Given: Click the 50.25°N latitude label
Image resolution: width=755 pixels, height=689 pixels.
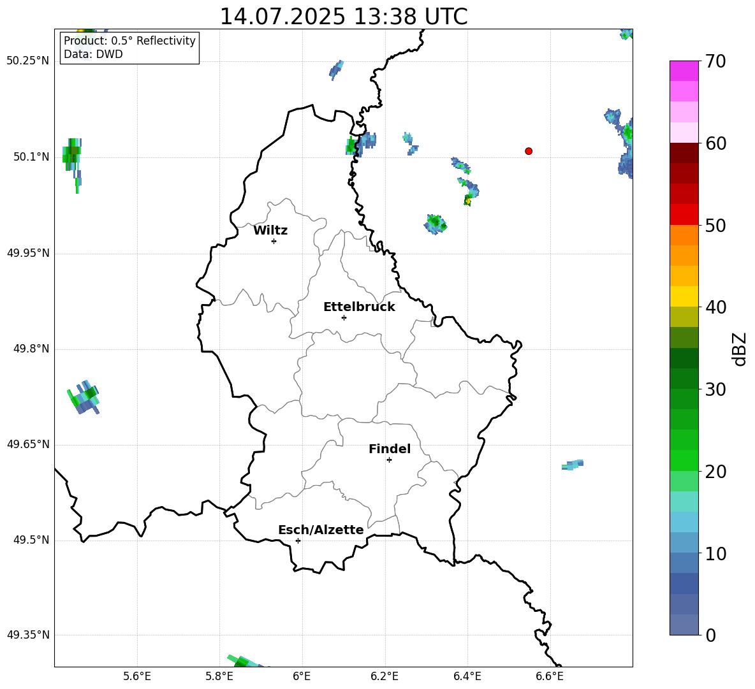Looking at the screenshot, I should pos(28,61).
